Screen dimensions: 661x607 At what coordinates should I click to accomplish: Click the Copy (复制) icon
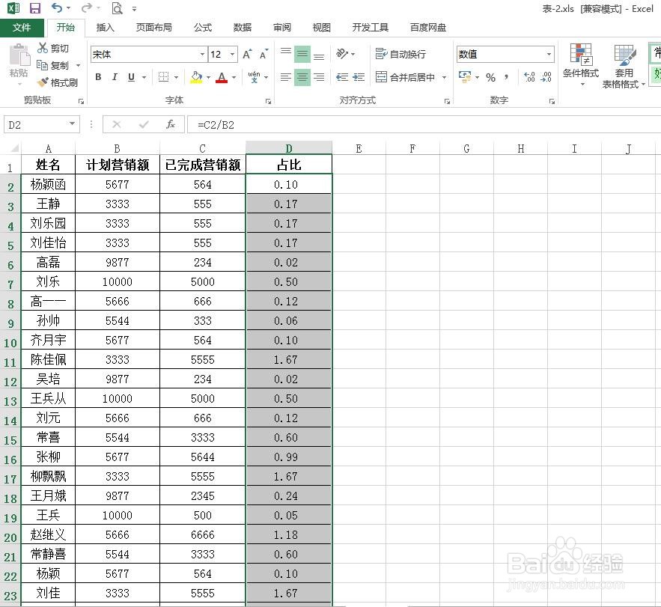click(x=42, y=65)
